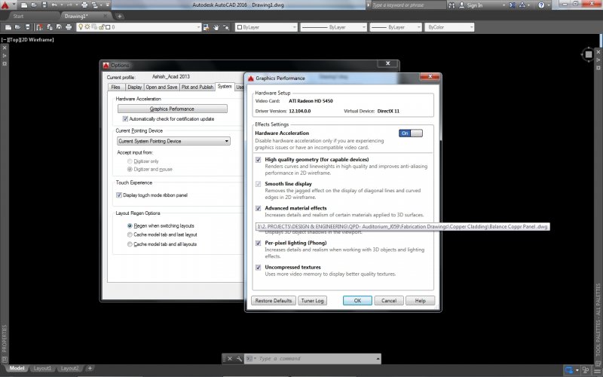The width and height of the screenshot is (603, 377).
Task: Open the ByColor plot style dropdown
Action: 449,27
